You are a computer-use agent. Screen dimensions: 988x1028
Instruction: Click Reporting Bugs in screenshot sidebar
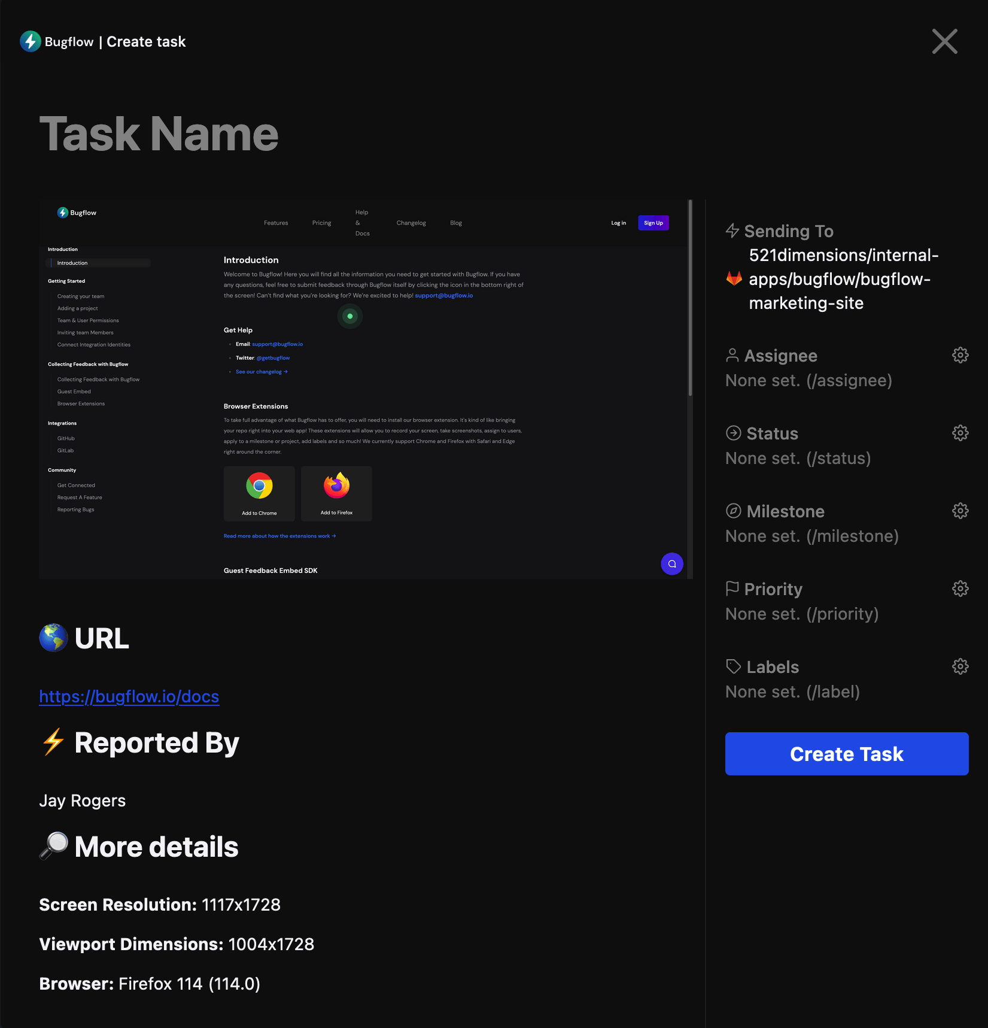pyautogui.click(x=75, y=510)
